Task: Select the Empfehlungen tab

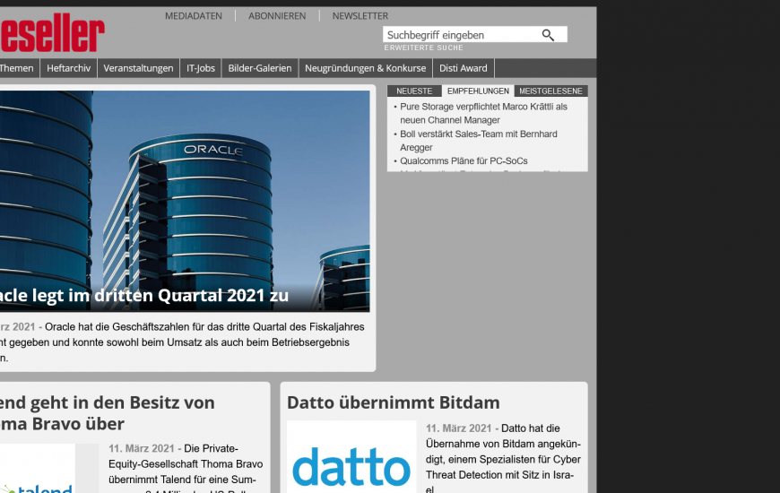Action: click(x=478, y=91)
